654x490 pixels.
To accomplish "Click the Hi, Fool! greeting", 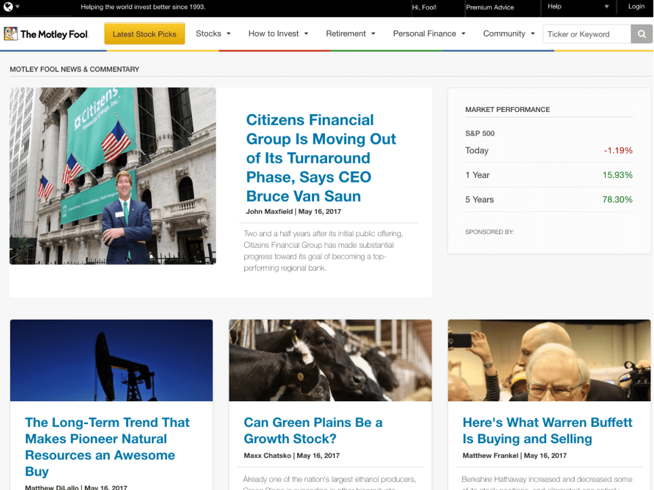I will tap(424, 7).
